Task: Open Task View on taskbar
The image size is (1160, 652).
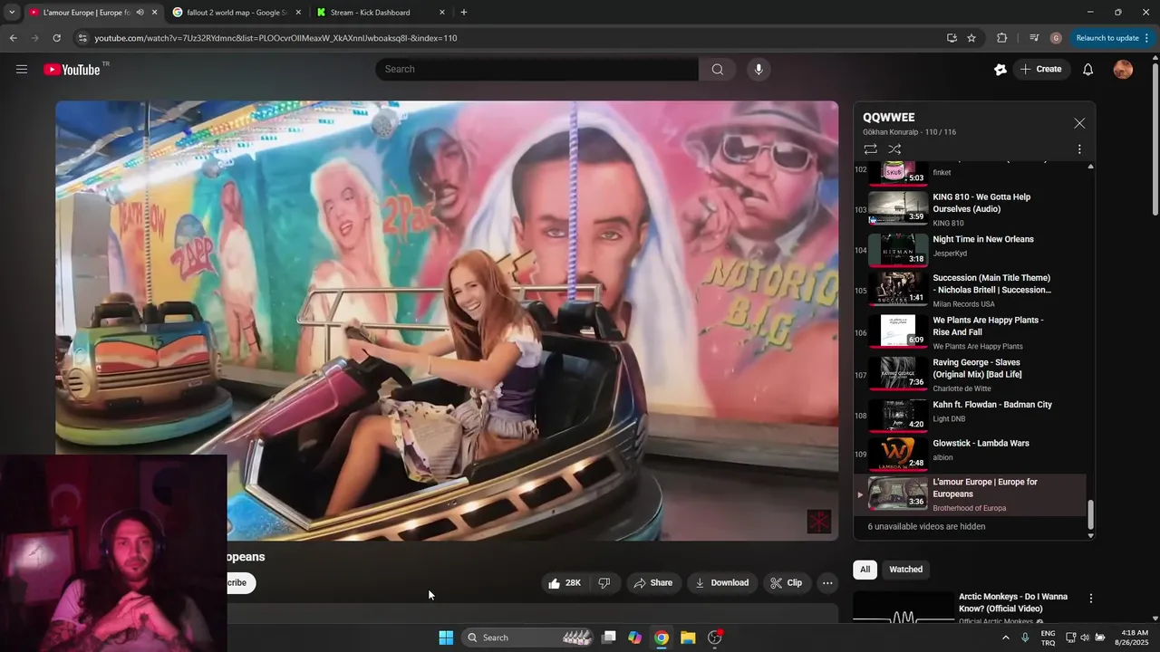Action: point(609,638)
